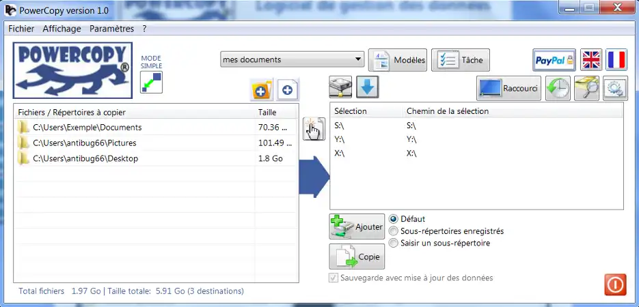The image size is (639, 307).
Task: Sort by Taille column header
Action: (277, 113)
